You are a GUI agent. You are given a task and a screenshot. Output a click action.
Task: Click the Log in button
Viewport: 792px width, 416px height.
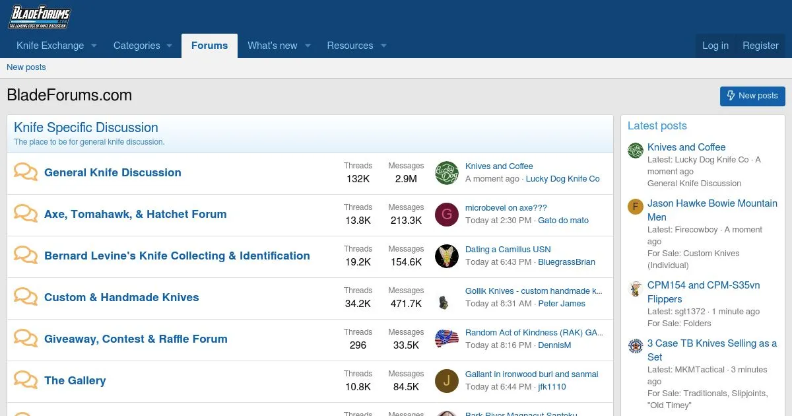(715, 46)
